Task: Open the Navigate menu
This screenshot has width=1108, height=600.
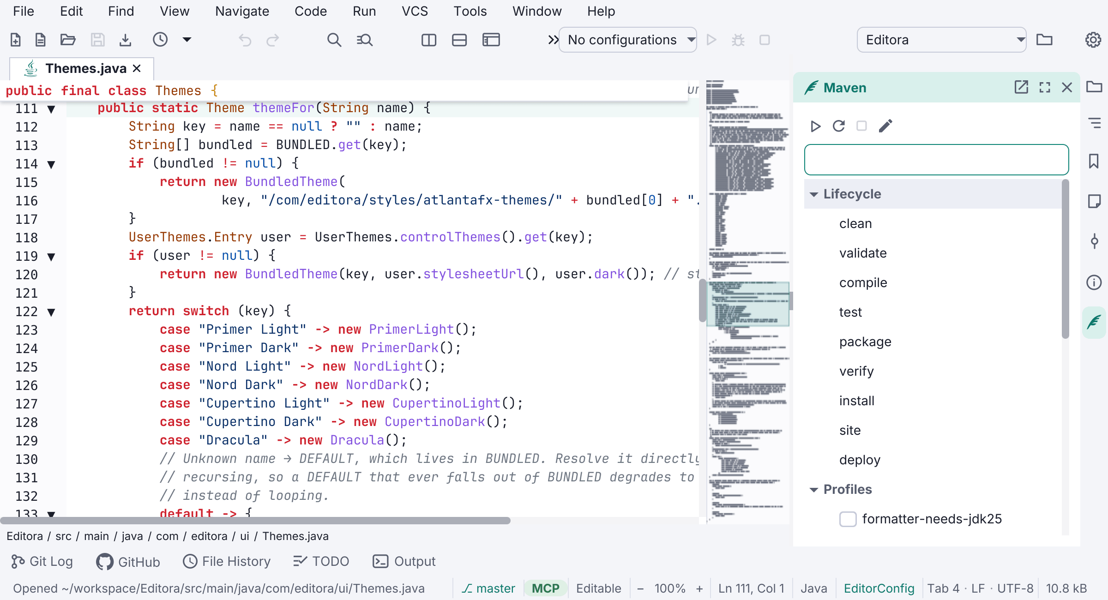Action: (242, 11)
